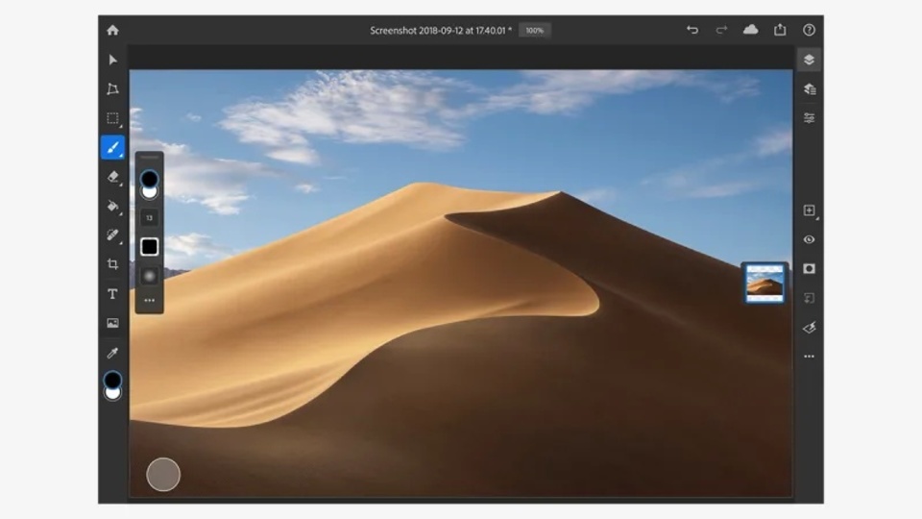Select the Paint Bucket fill tool
Screen dimensions: 922x519
[113, 206]
